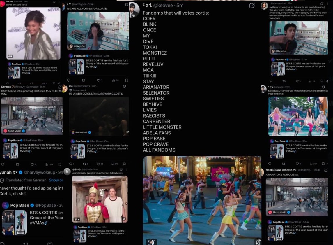Reply to keovee's "Kpoptwt & stantwt" post
This screenshot has width=333, height=245.
click(x=270, y=164)
